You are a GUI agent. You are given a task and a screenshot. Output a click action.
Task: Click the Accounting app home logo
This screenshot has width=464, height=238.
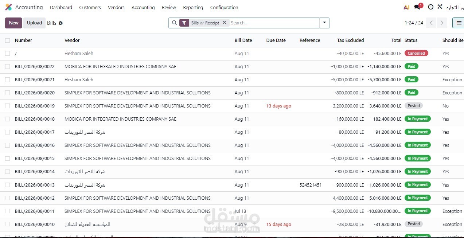pyautogui.click(x=8, y=7)
